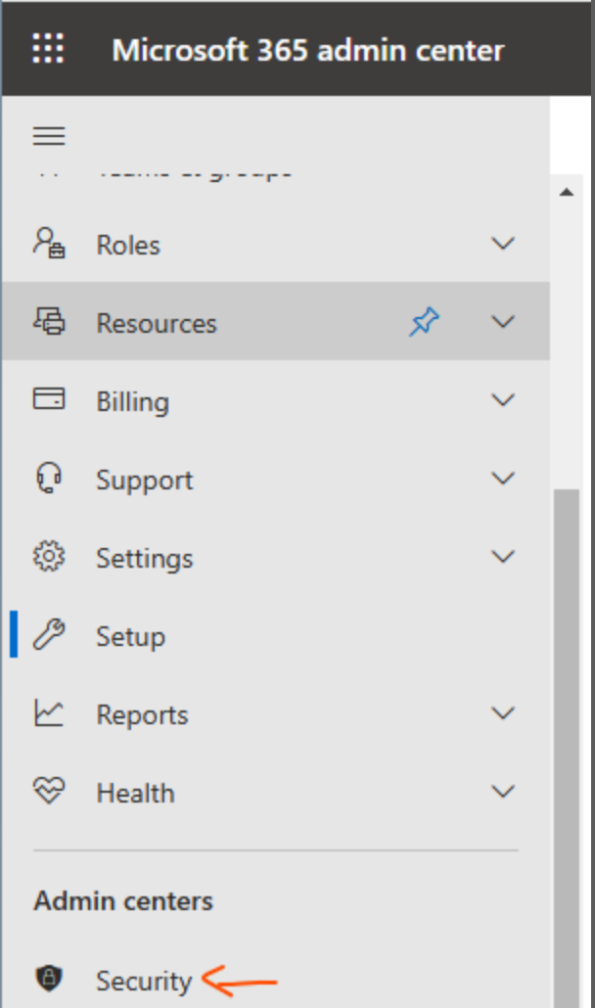Expand the Reports submenu chevron

pyautogui.click(x=503, y=713)
